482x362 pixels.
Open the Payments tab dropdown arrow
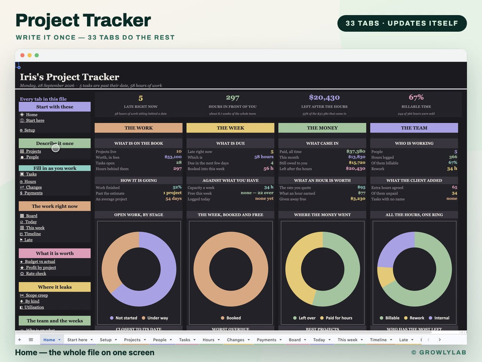coord(281,340)
